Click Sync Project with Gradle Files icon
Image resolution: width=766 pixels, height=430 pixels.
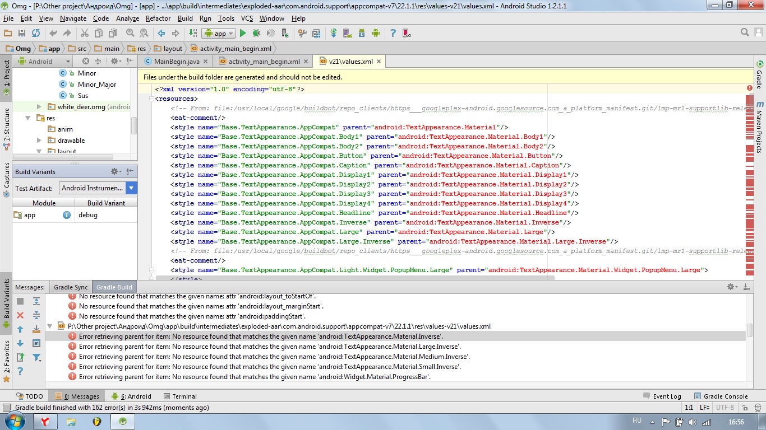point(334,33)
